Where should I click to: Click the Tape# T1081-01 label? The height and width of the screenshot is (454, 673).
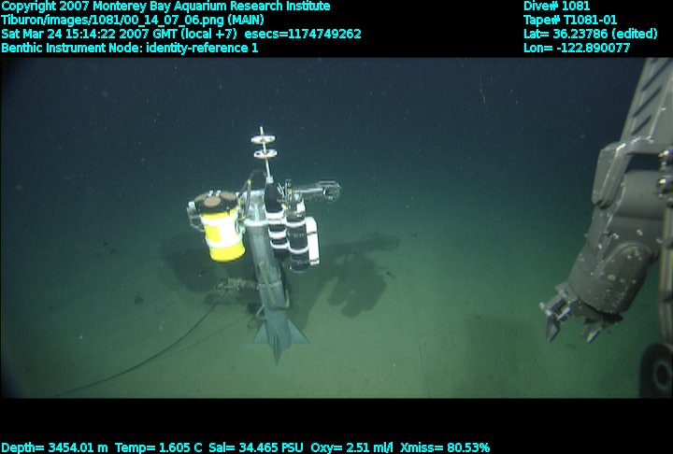tap(570, 21)
